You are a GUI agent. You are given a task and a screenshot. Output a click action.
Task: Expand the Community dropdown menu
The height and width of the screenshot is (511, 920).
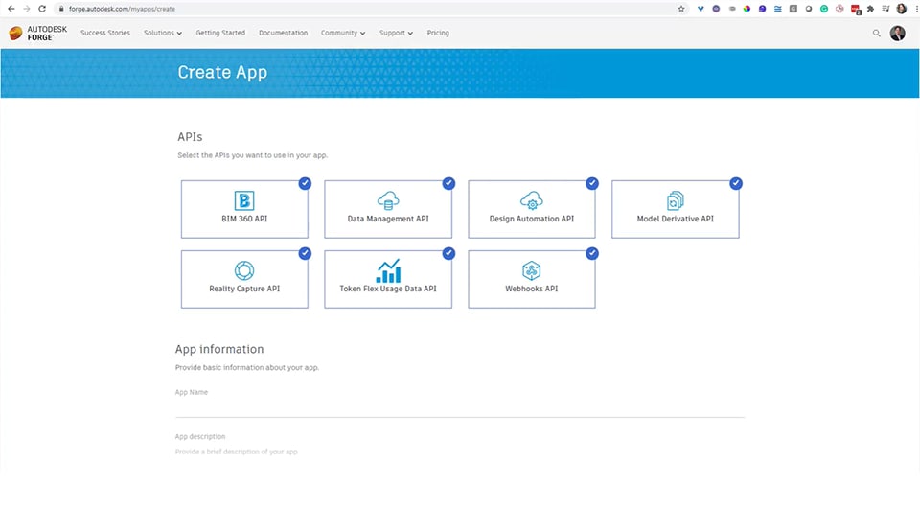click(x=343, y=33)
